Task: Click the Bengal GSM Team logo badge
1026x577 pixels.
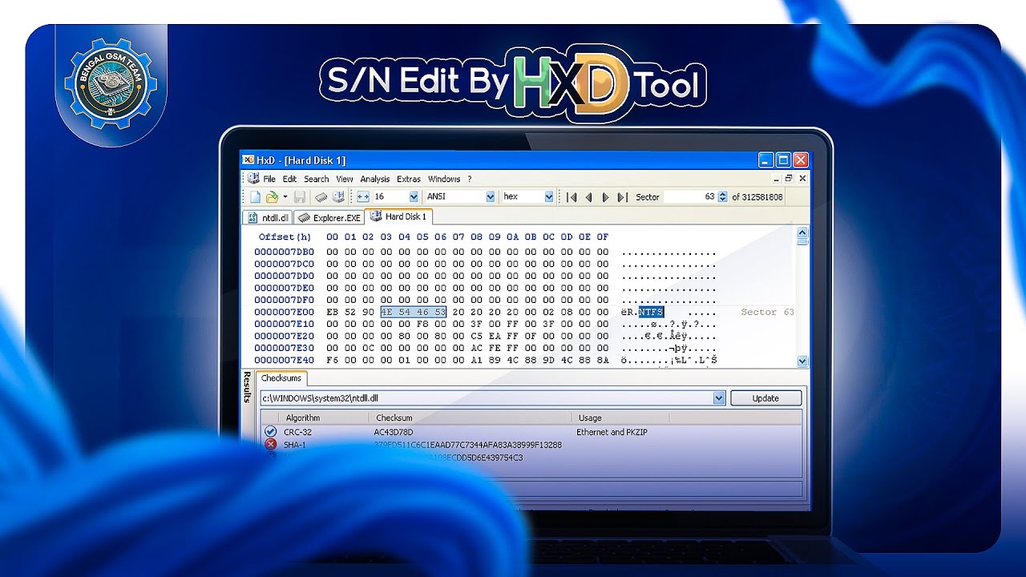Action: [111, 83]
